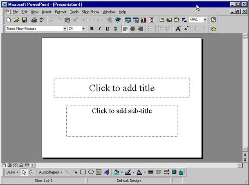Select the Oval drawing tool
The width and height of the screenshot is (249, 185).
pos(91,172)
